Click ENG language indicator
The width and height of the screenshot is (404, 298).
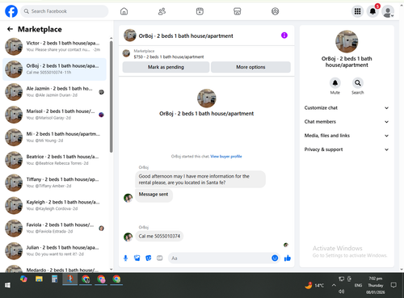coord(358,285)
